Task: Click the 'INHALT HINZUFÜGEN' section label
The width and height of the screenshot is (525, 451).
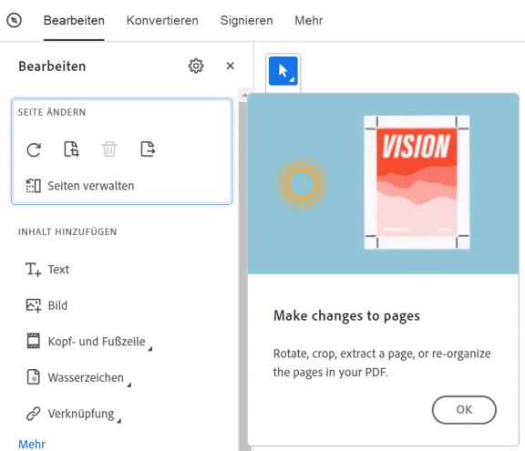Action: pos(67,231)
